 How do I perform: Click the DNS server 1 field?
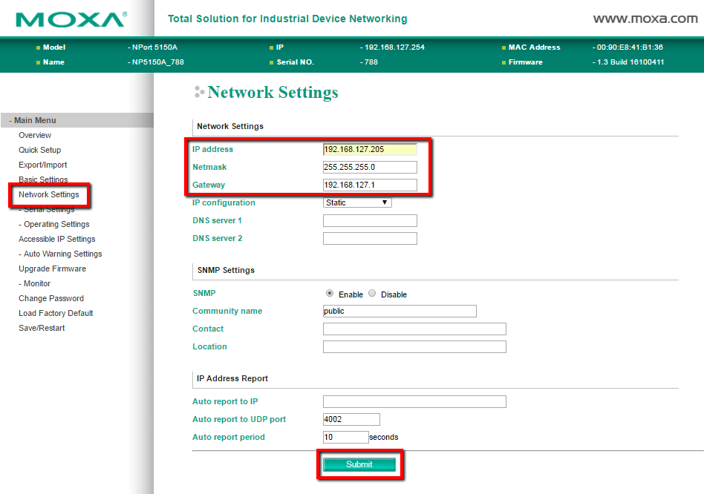pos(370,220)
